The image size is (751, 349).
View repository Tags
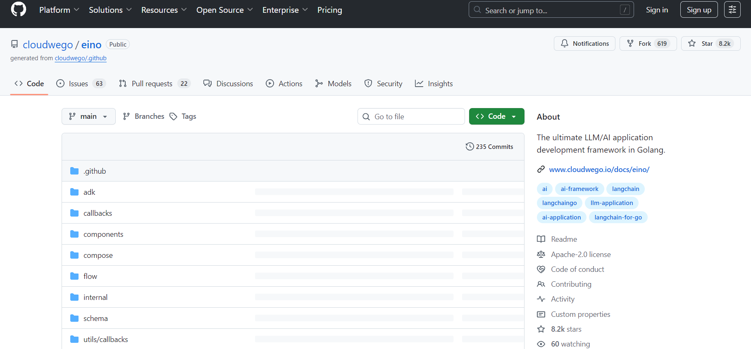183,116
